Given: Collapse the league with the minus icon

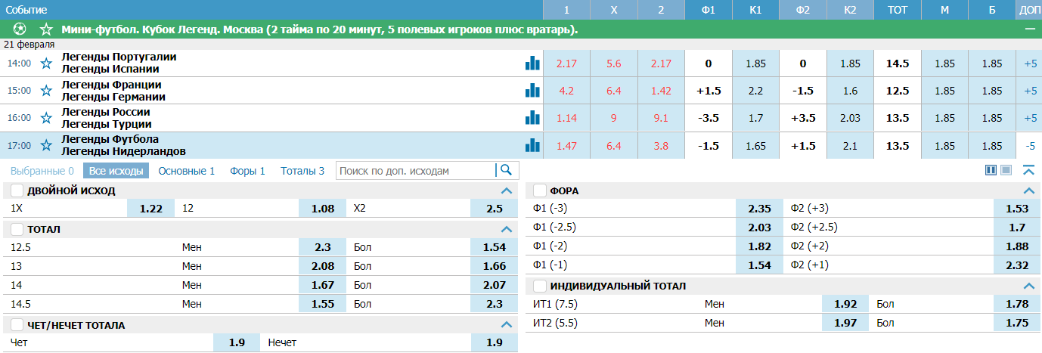Looking at the screenshot, I should [x=1029, y=29].
